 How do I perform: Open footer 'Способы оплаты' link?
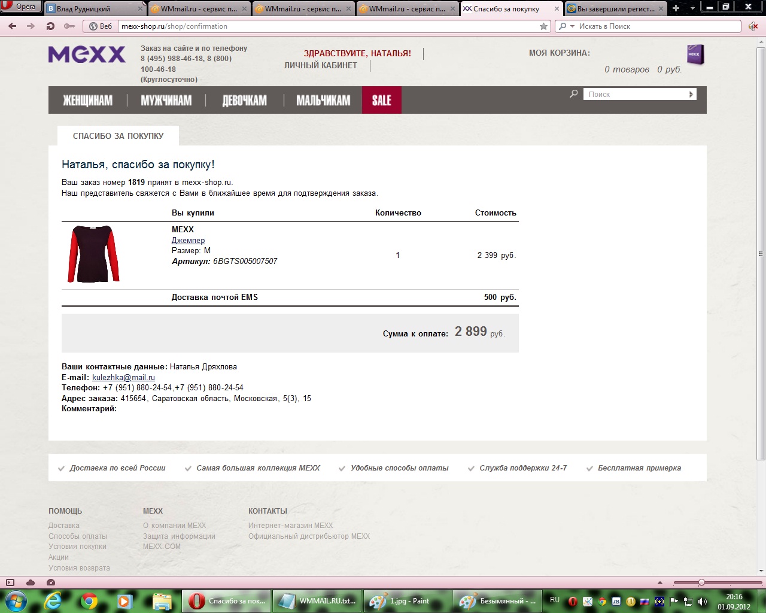(78, 536)
